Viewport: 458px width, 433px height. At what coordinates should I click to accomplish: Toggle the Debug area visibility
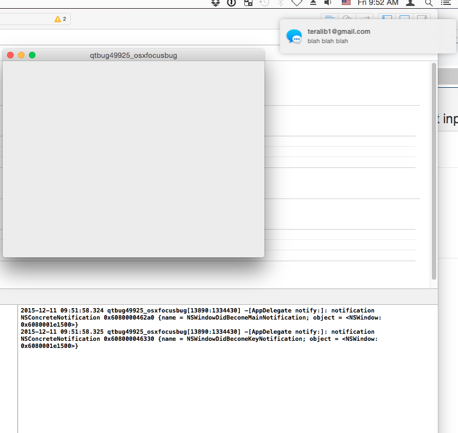point(405,18)
